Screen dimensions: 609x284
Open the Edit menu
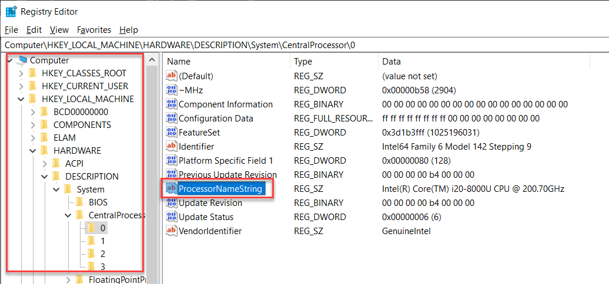(x=34, y=30)
